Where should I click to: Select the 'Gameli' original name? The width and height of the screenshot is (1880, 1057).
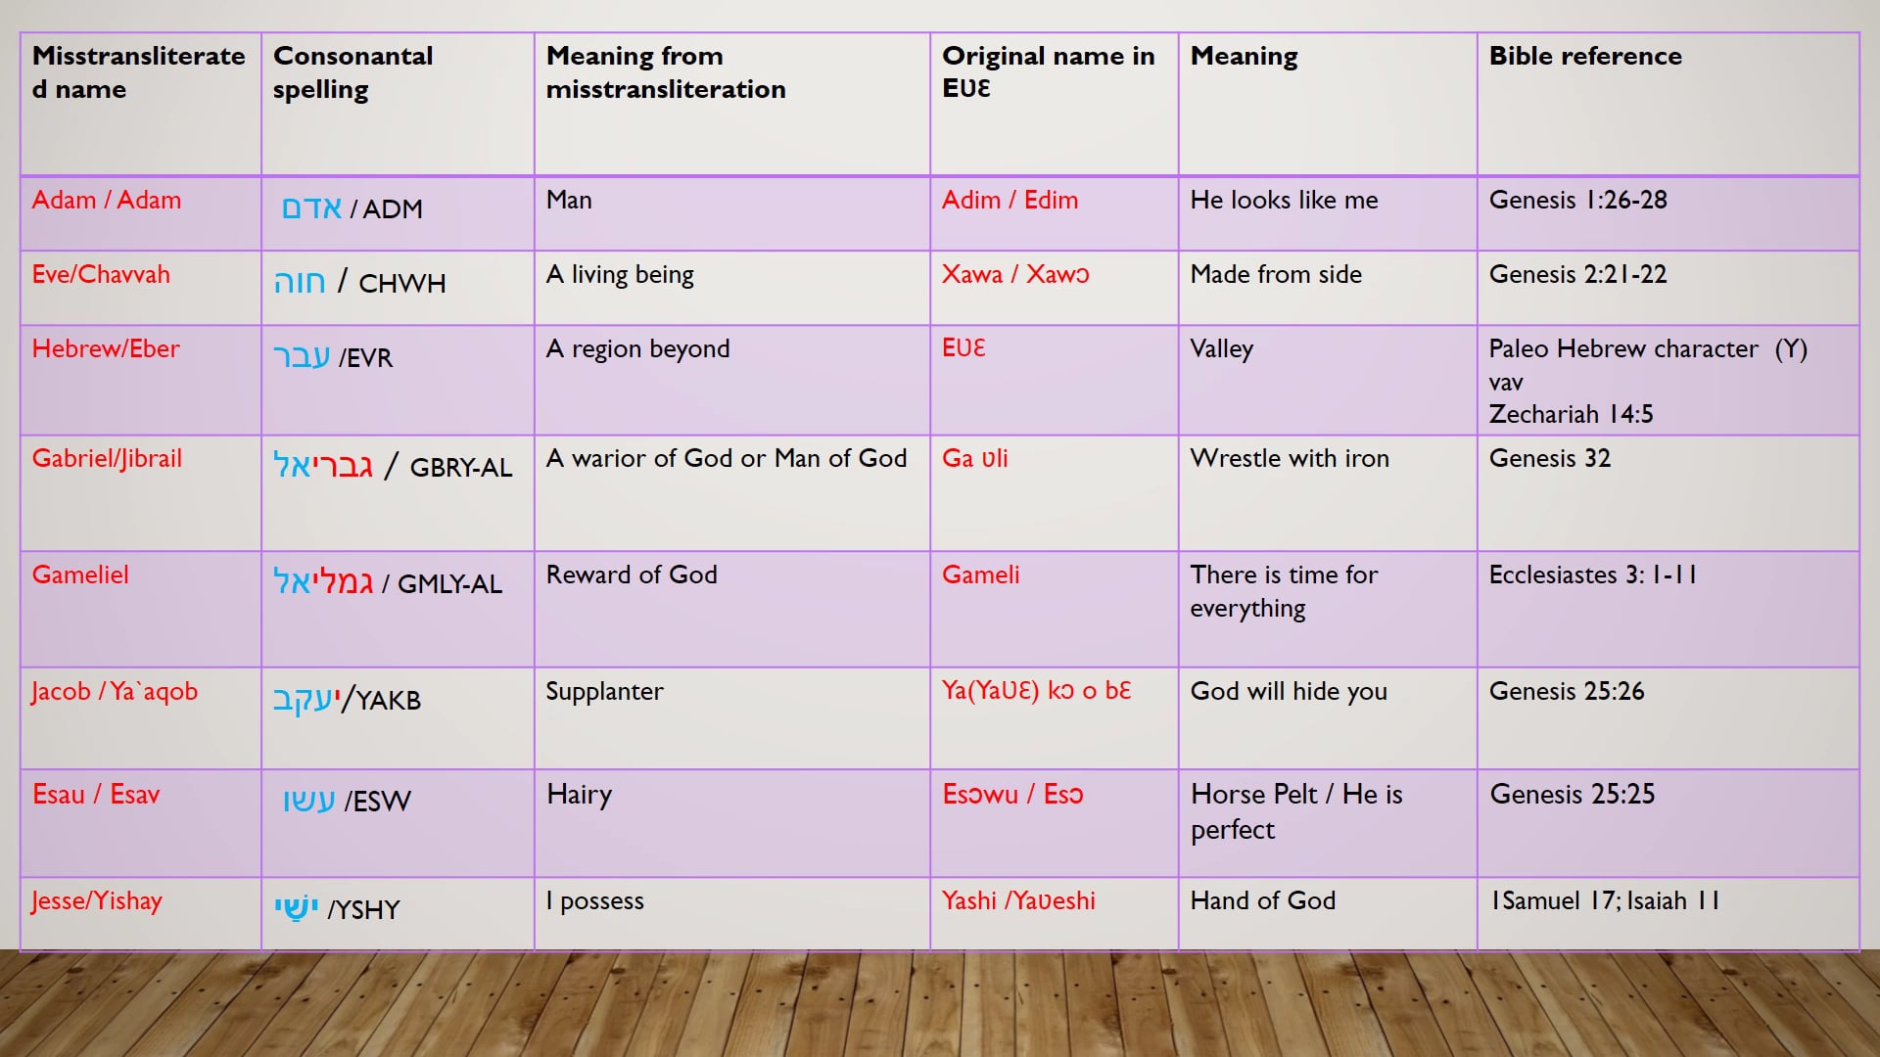pyautogui.click(x=980, y=575)
